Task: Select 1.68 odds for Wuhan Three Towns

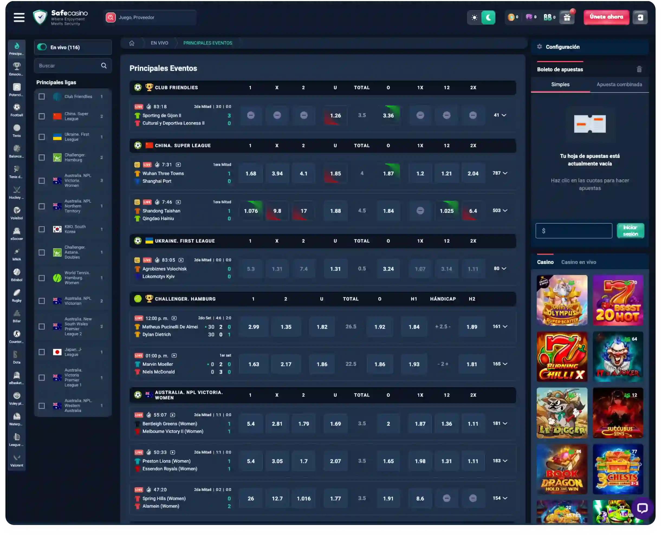Action: pyautogui.click(x=251, y=174)
